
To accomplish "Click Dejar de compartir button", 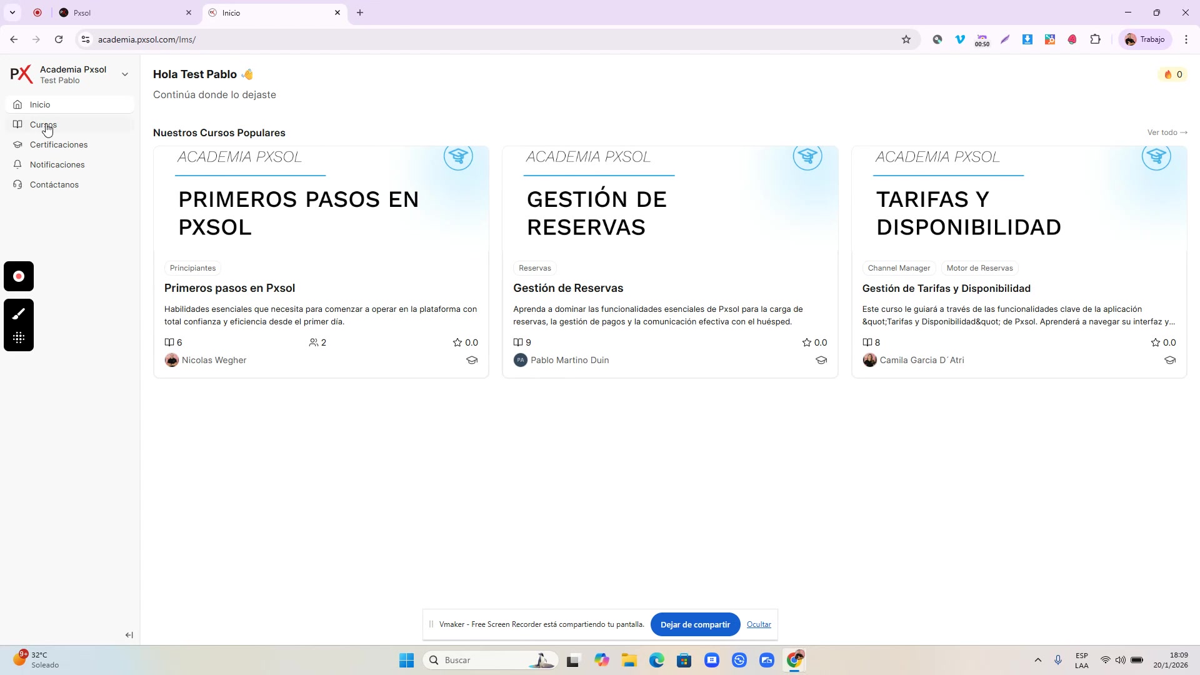I will [x=695, y=624].
